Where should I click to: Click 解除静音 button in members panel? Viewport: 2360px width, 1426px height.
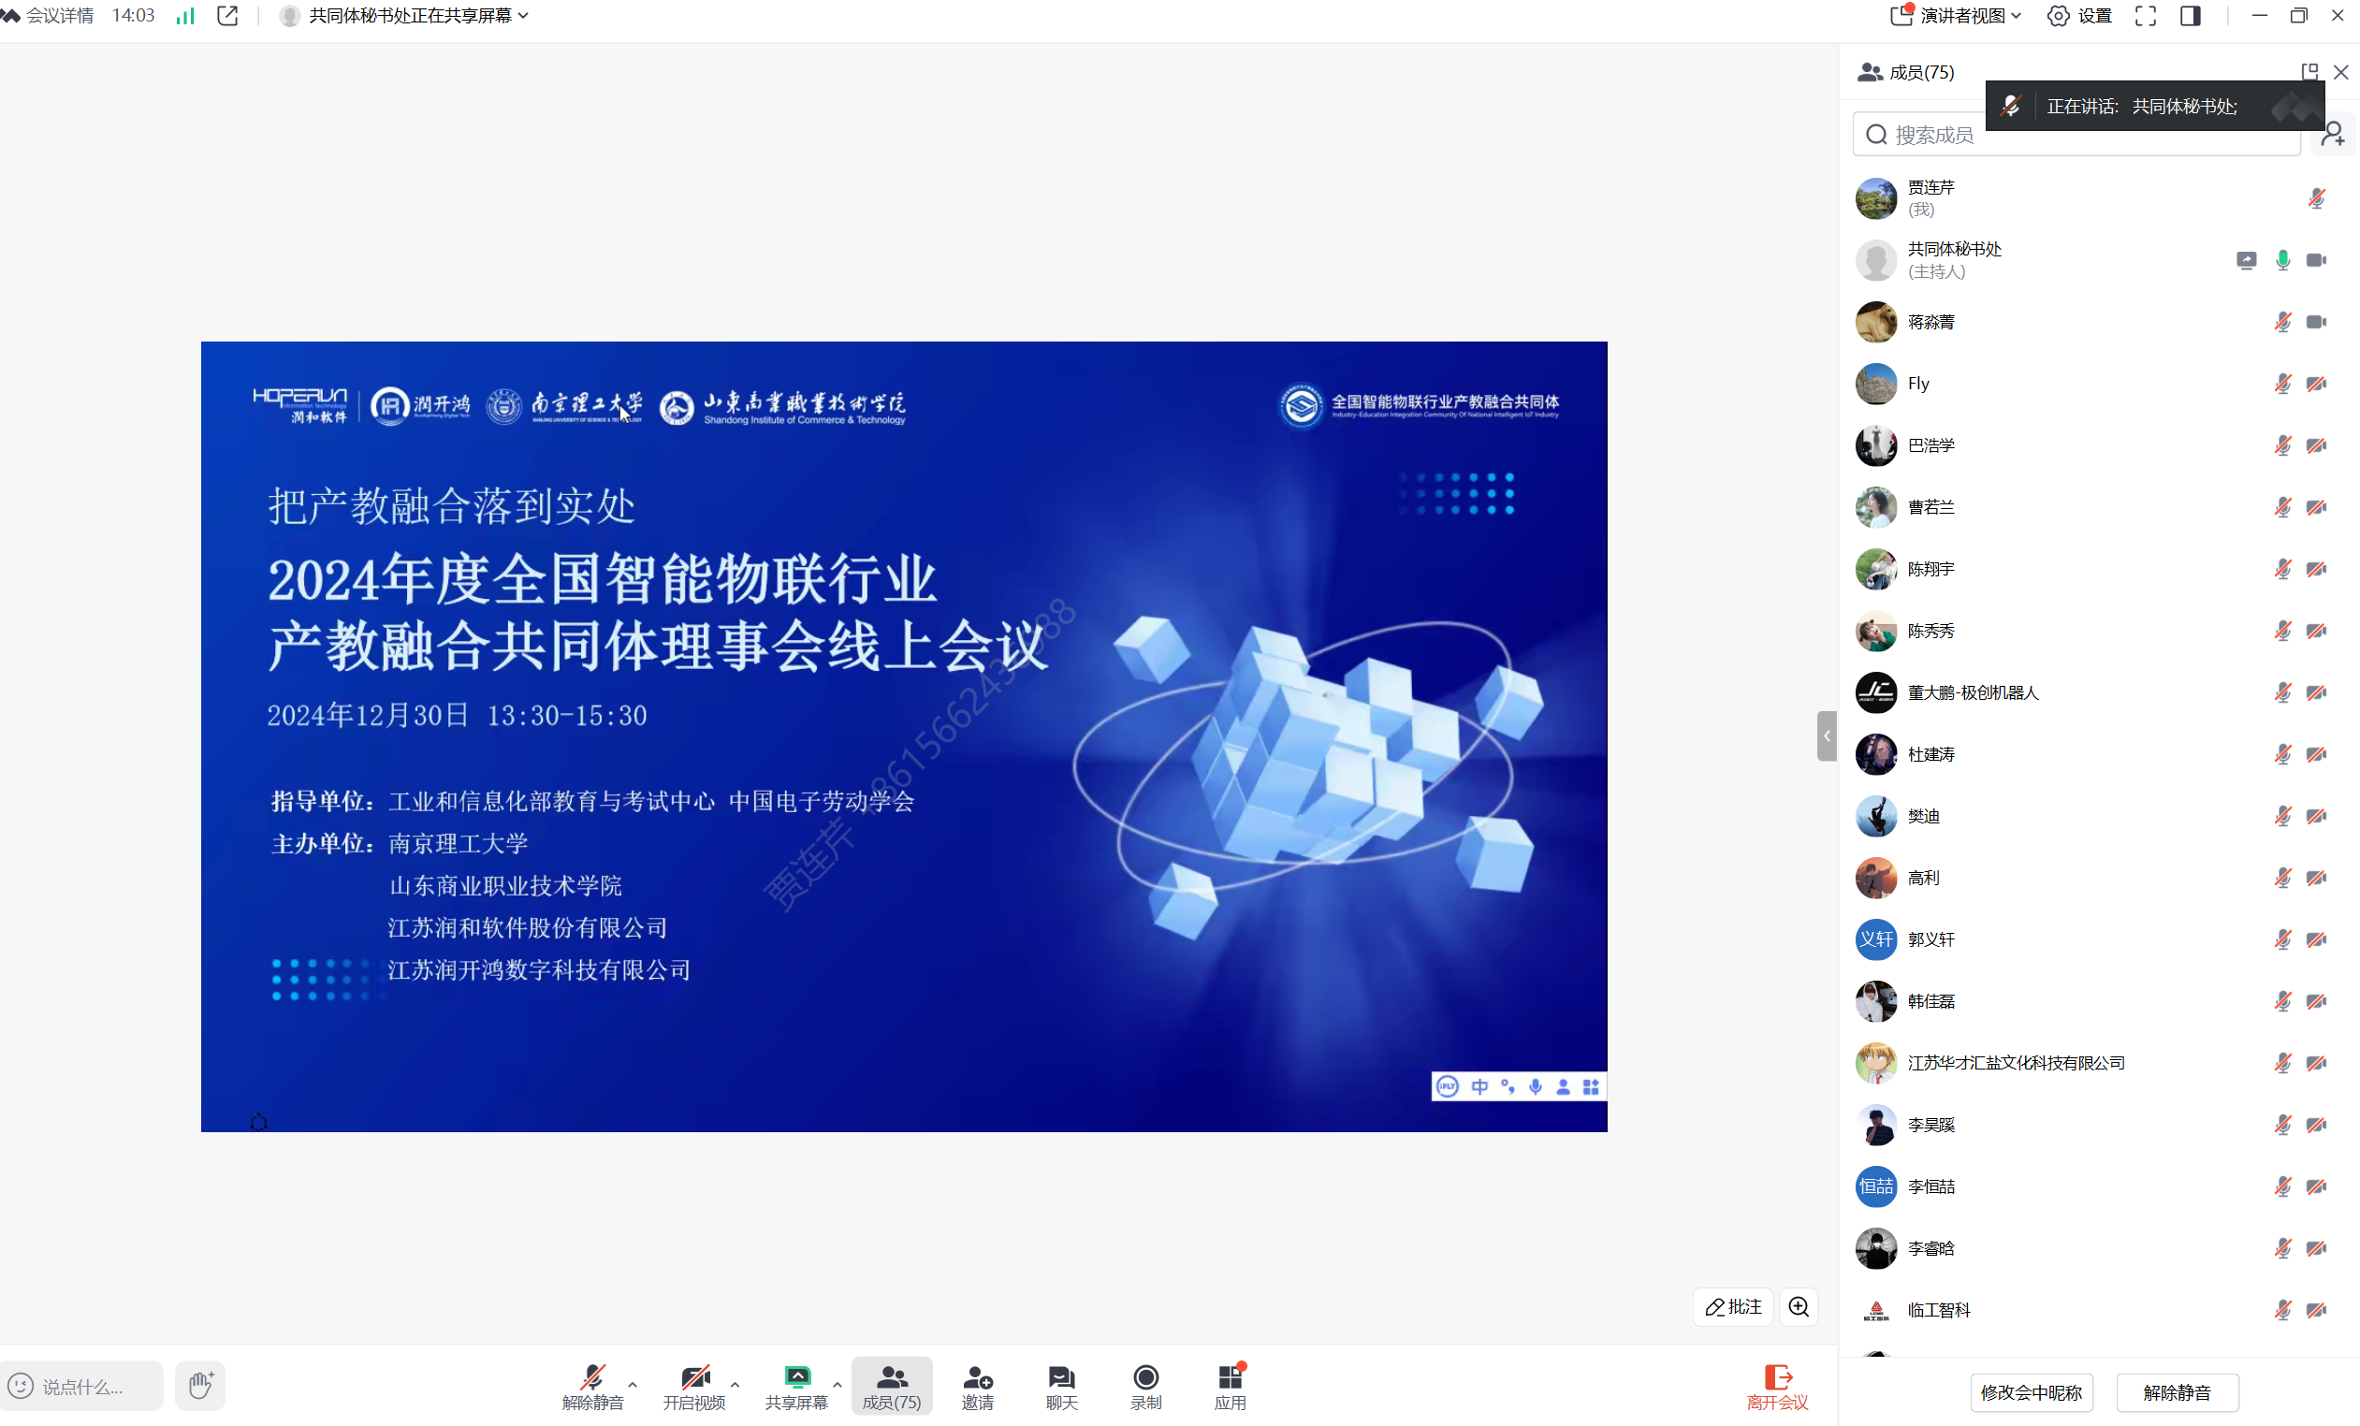(2178, 1392)
